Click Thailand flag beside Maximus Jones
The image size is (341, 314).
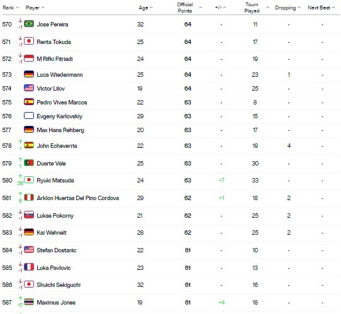[x=29, y=302]
